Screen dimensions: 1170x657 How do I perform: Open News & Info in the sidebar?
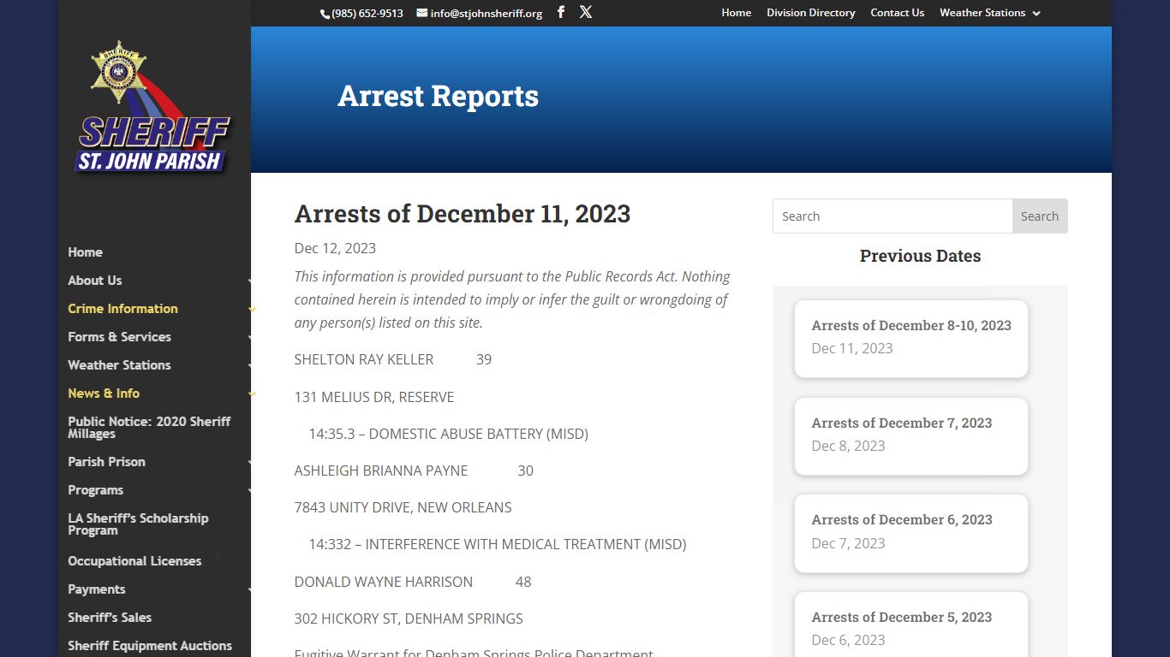point(104,394)
